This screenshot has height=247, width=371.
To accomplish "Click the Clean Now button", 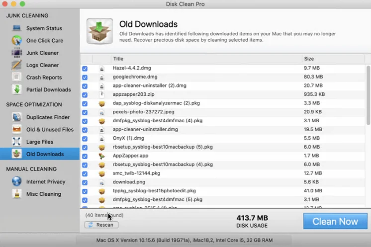I will click(x=335, y=221).
